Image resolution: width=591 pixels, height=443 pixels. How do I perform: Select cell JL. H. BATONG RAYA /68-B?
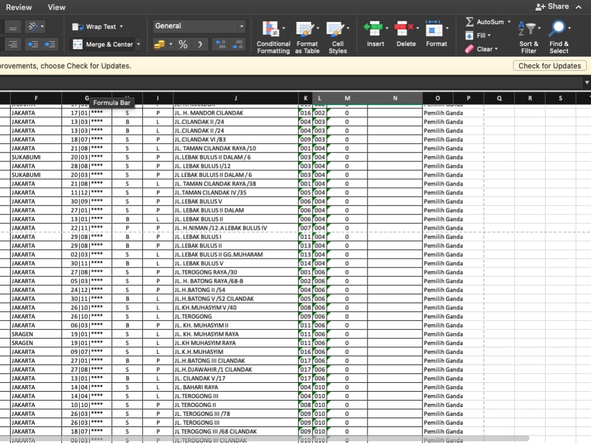point(236,281)
